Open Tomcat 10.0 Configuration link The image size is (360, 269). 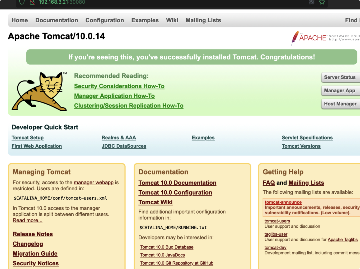pyautogui.click(x=175, y=193)
